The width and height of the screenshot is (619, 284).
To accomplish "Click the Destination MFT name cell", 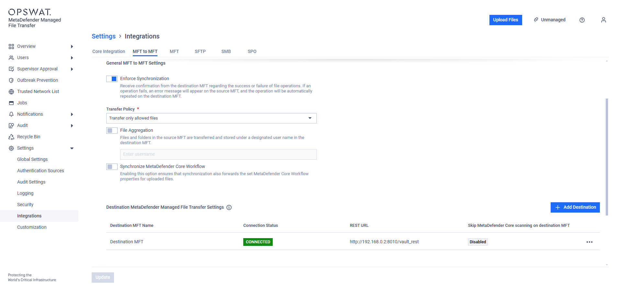I will (x=127, y=242).
